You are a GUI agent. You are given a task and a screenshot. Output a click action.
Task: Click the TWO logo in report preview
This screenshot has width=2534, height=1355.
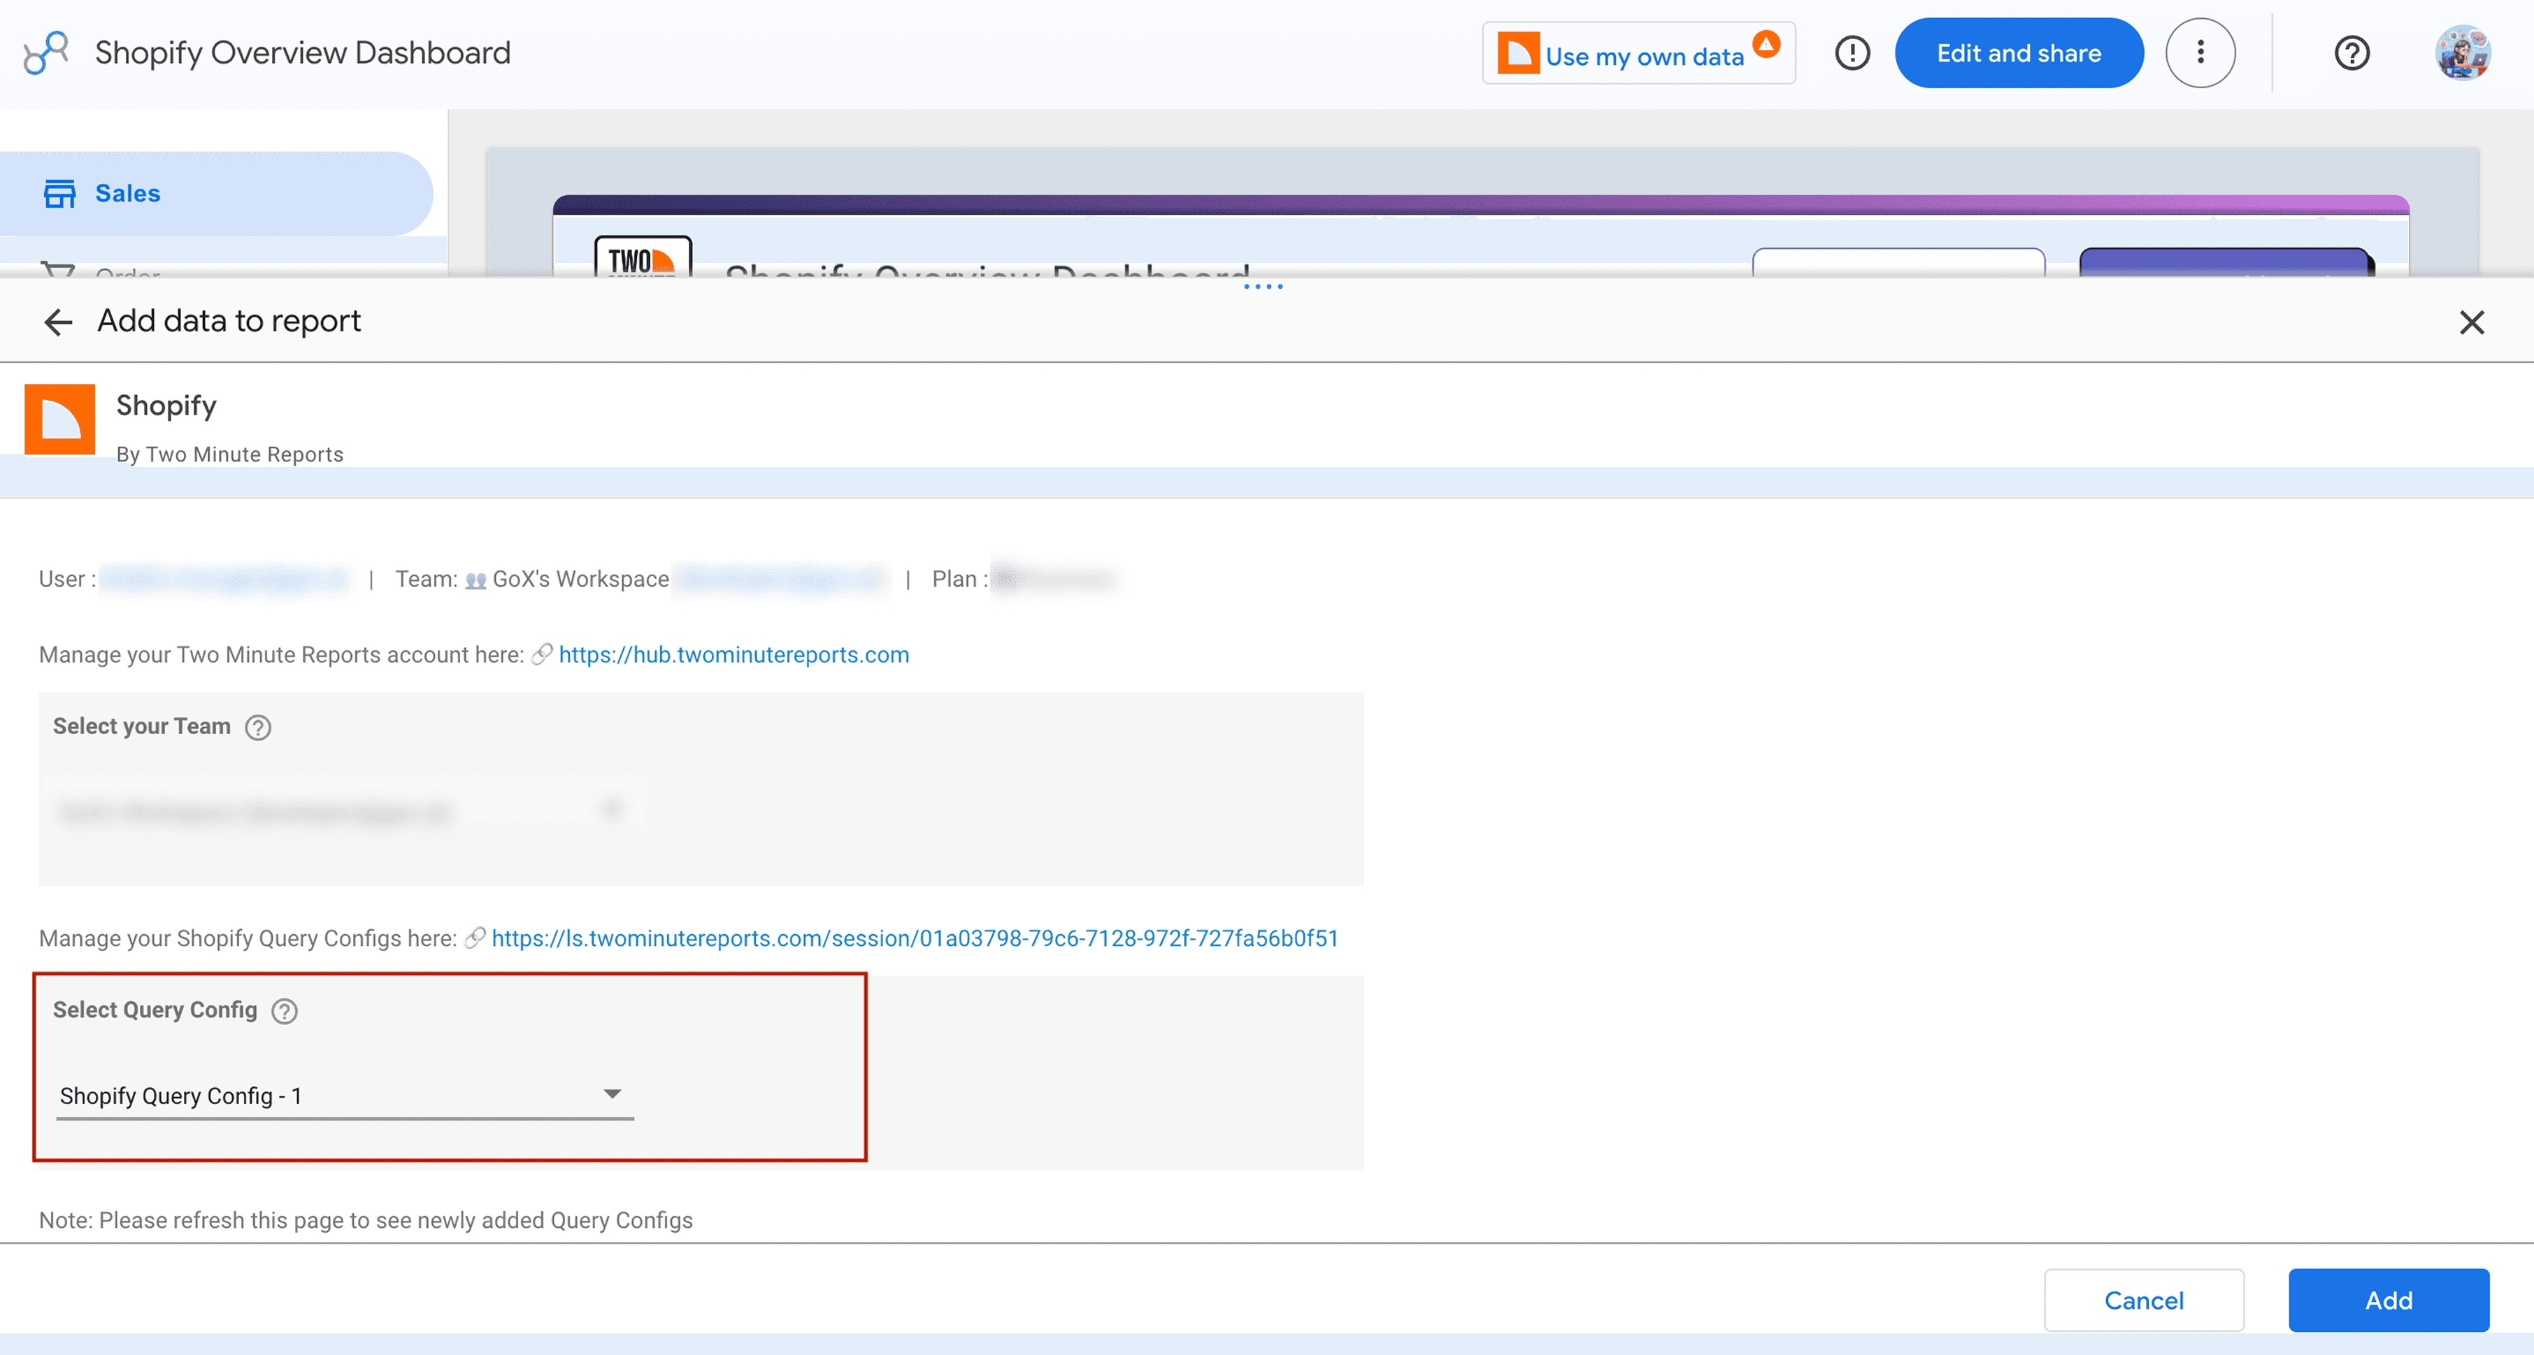pos(643,257)
